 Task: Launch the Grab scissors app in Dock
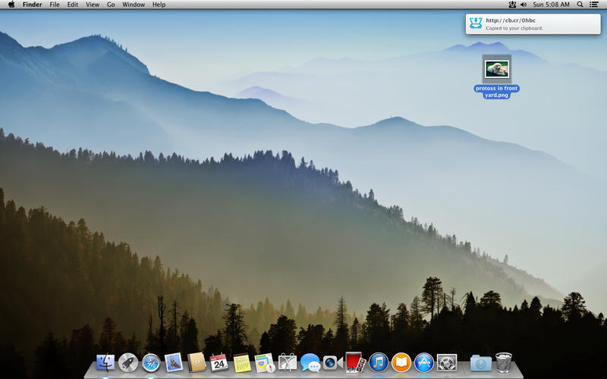(288, 363)
